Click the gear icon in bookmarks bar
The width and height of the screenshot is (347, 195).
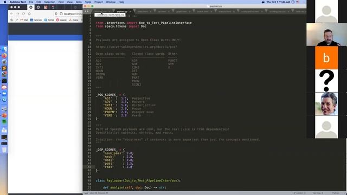(x=11, y=20)
